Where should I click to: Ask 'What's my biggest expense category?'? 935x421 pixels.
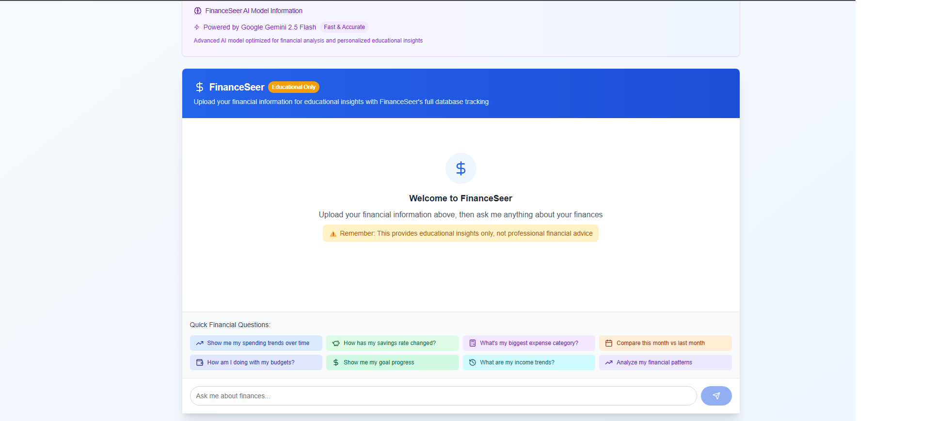pos(529,343)
